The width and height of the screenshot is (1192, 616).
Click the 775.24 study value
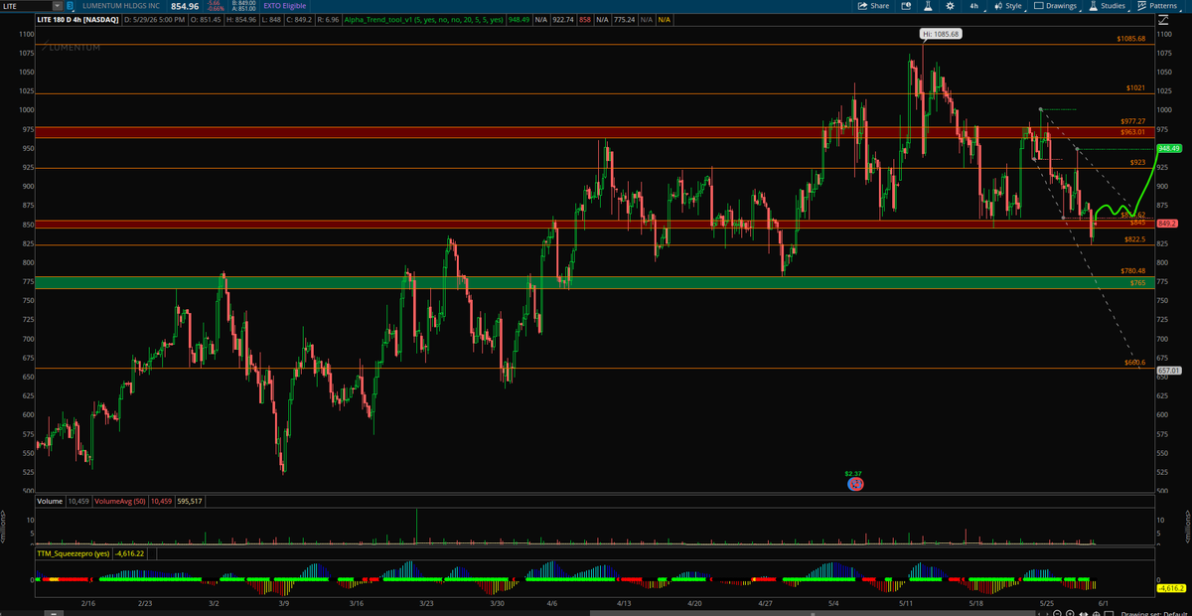click(625, 20)
